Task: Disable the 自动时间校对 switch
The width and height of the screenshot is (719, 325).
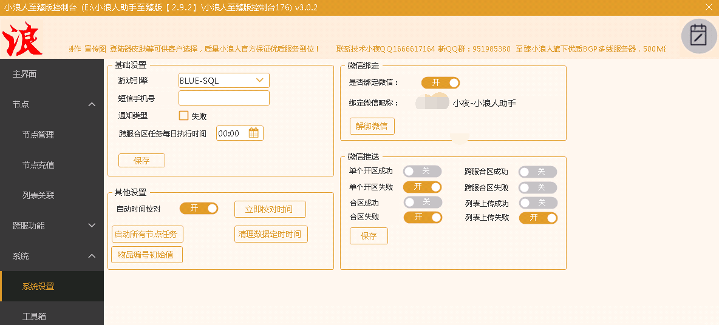Action: pos(199,209)
